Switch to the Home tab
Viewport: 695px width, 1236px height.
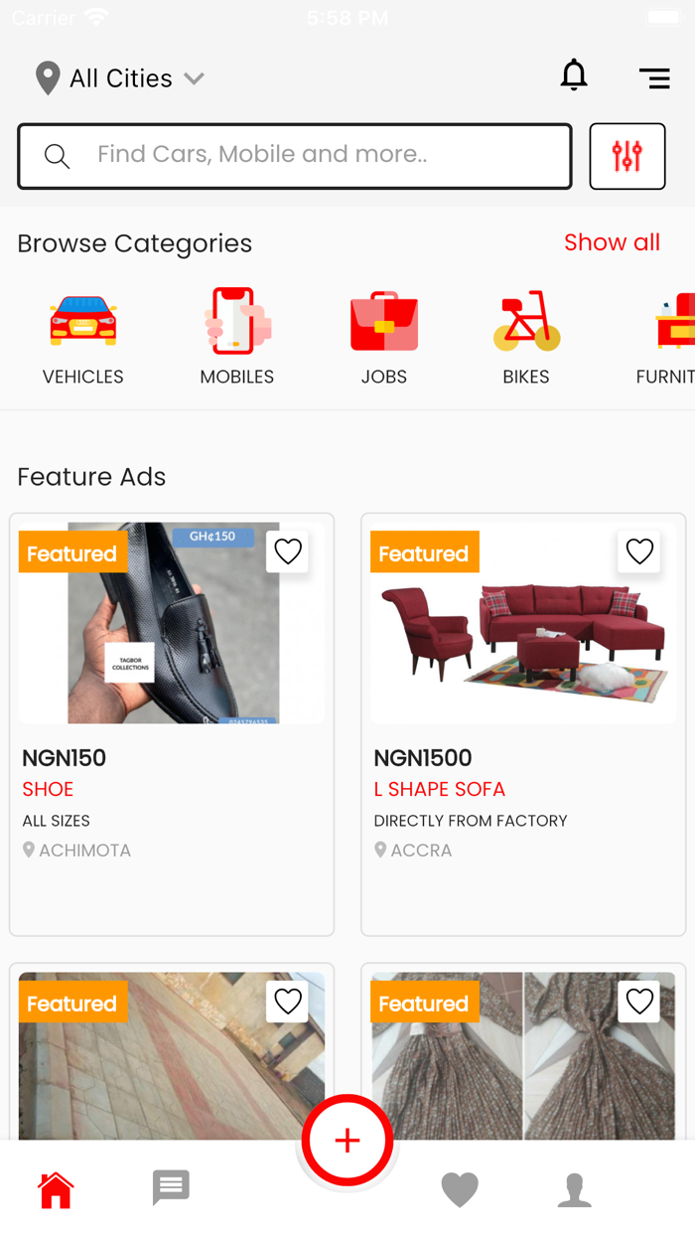[56, 1188]
